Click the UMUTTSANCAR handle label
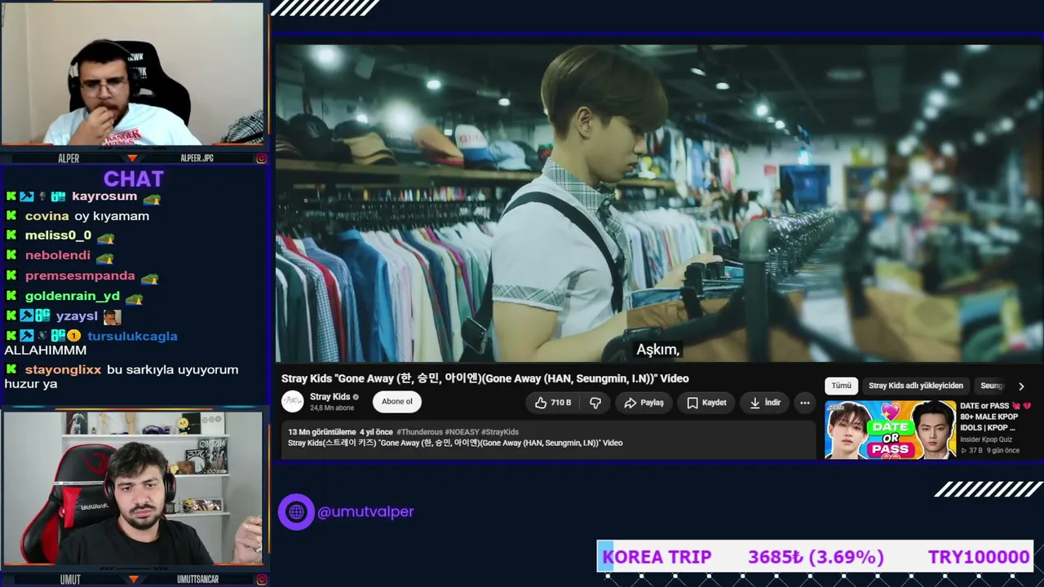This screenshot has width=1044, height=587. (197, 580)
